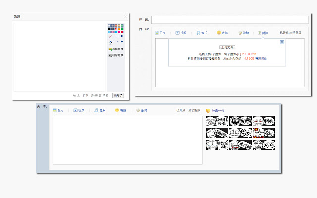Image resolution: width=317 pixels, height=198 pixels.
Task: Close the 涂鸦 doodle window
Action: 125,16
